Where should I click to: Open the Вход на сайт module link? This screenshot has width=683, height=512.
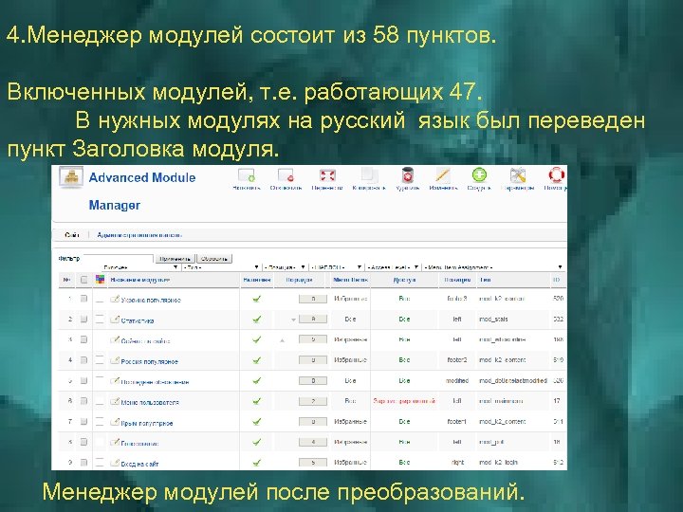pos(139,464)
